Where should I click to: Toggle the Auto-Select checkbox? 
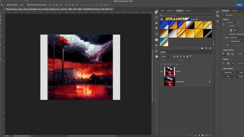[8, 5]
